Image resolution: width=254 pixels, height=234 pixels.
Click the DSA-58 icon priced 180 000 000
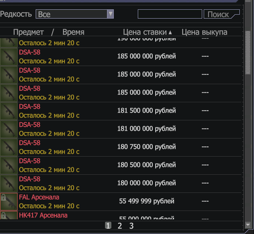click(x=9, y=184)
